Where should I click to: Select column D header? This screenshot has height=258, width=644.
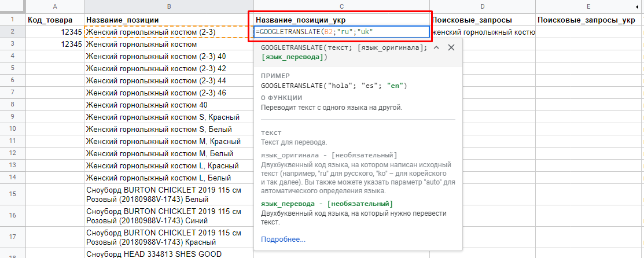click(x=483, y=7)
